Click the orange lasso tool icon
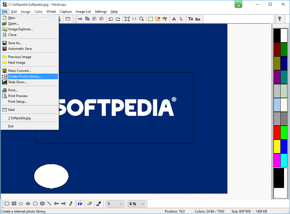This screenshot has height=214, width=290. coord(165,19)
